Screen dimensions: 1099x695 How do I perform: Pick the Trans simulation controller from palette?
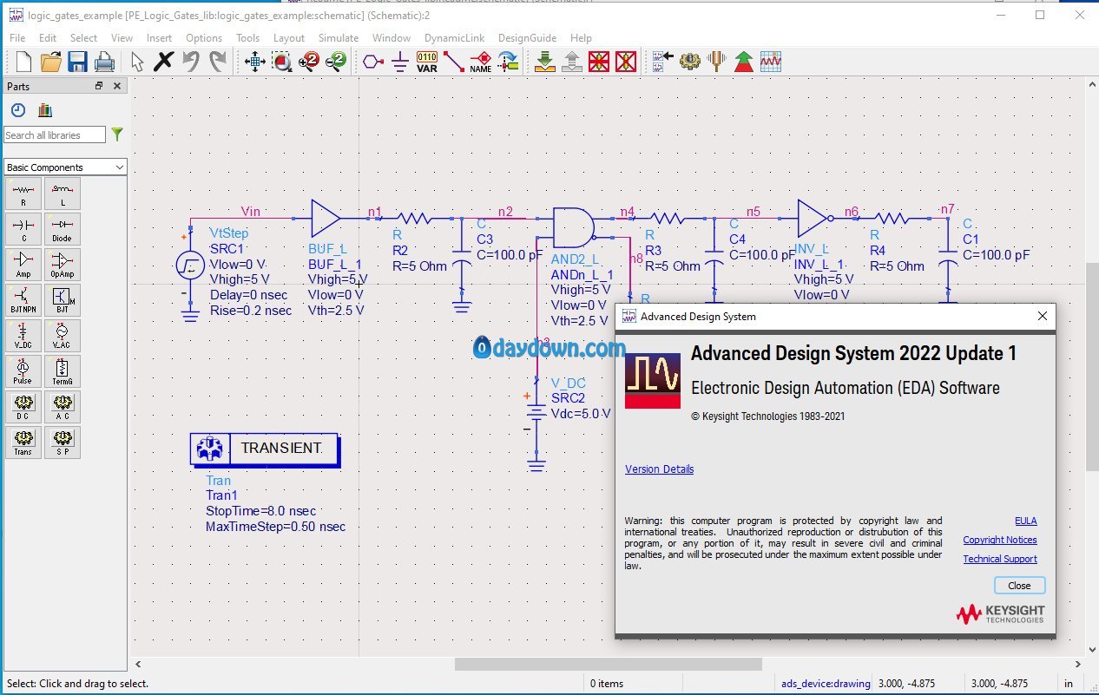point(23,443)
